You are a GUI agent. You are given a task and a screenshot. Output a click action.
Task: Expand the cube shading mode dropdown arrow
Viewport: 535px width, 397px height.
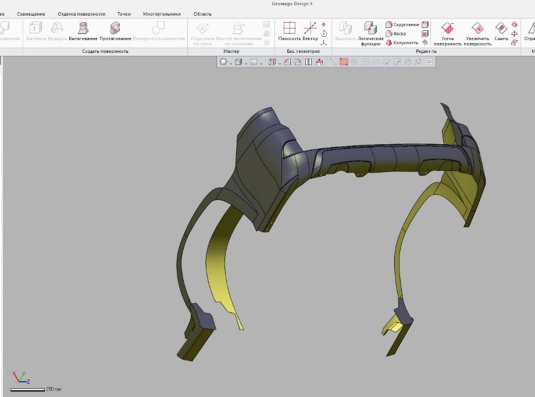point(246,63)
